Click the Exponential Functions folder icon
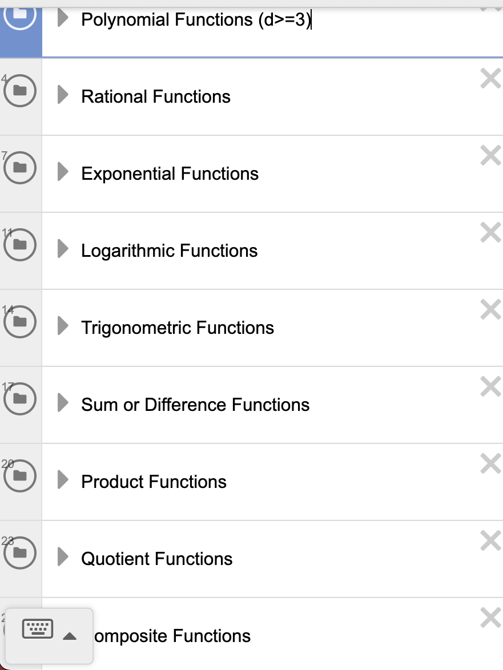 pyautogui.click(x=20, y=167)
